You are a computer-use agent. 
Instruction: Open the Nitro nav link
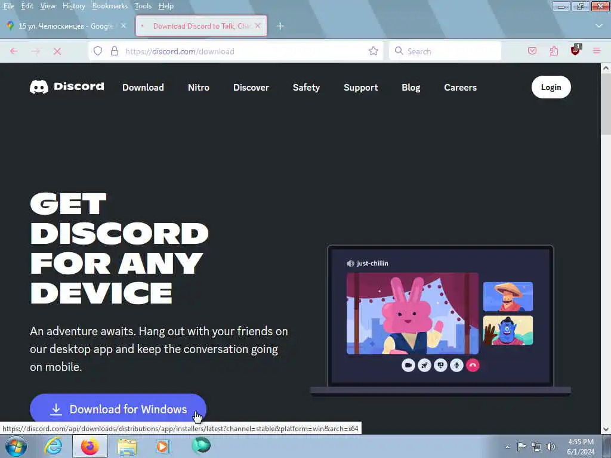[x=199, y=87]
